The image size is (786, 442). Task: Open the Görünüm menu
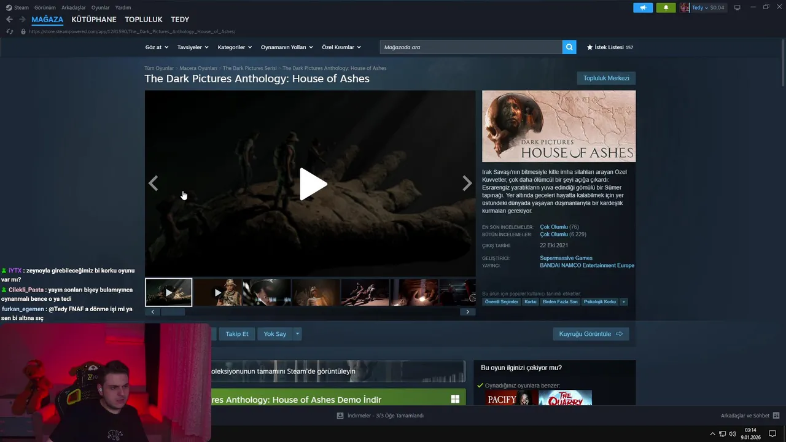(x=45, y=7)
